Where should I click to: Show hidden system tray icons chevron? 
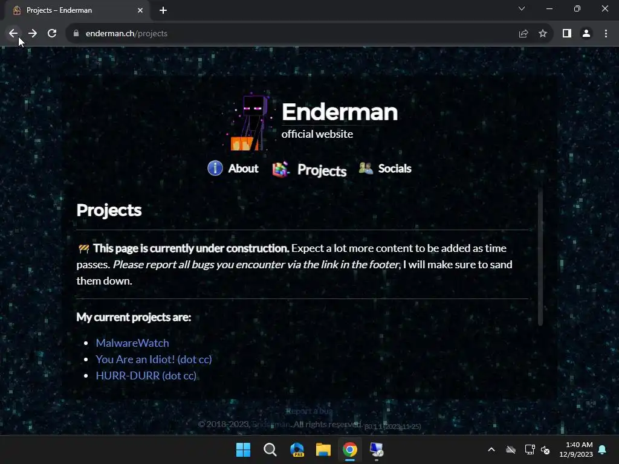click(491, 449)
